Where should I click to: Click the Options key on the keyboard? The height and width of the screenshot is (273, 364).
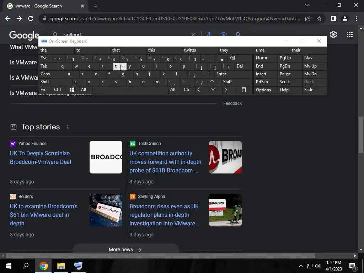click(266, 90)
